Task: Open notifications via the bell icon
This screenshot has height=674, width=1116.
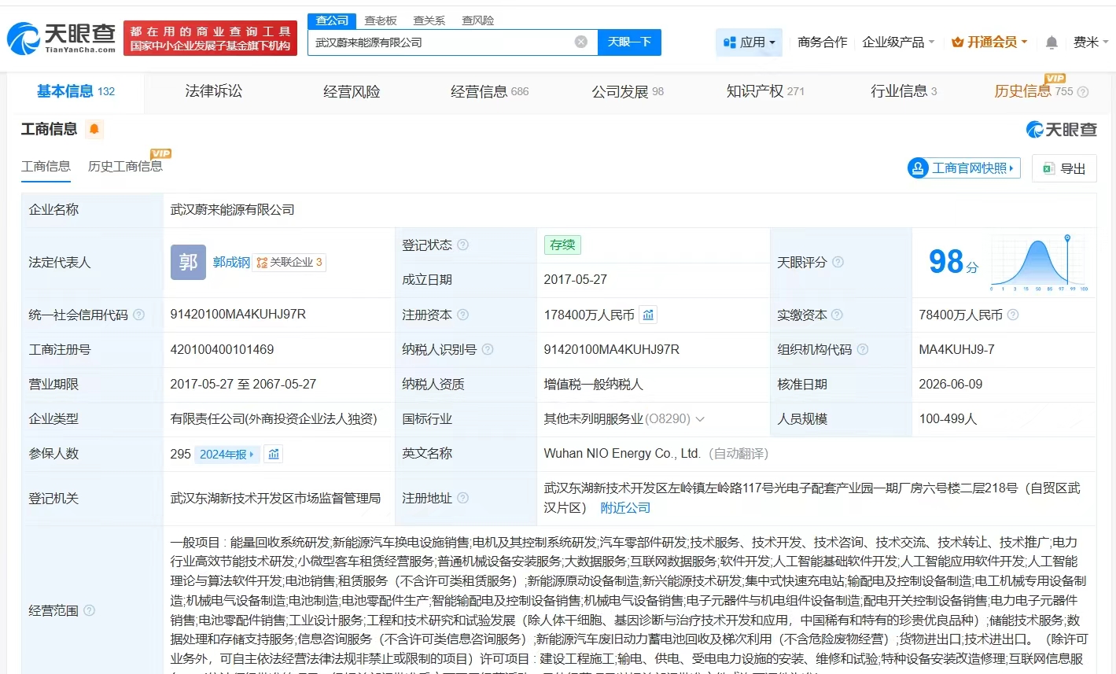Action: (x=1052, y=42)
